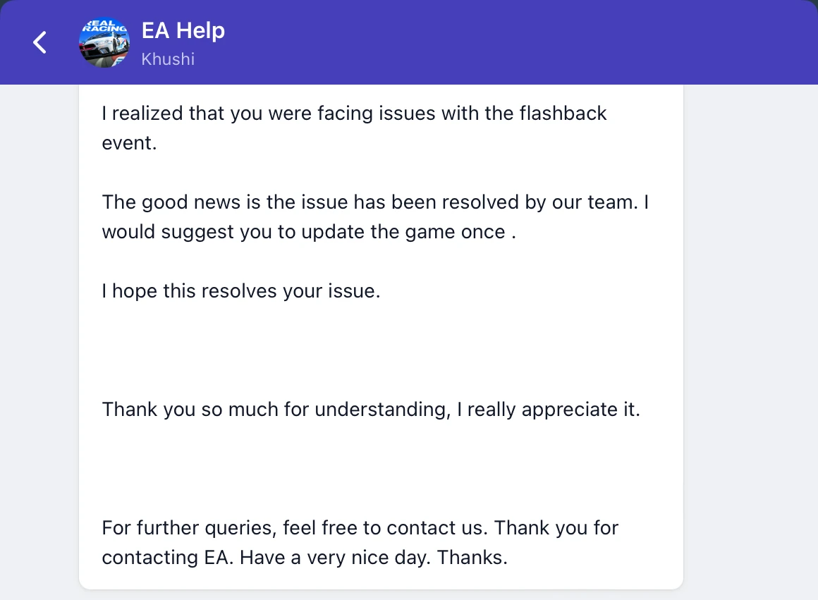Tap the agent name Khushi

[168, 59]
